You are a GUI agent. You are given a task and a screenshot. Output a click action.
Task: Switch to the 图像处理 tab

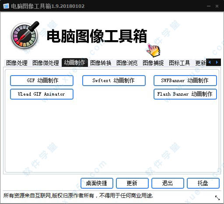17,63
